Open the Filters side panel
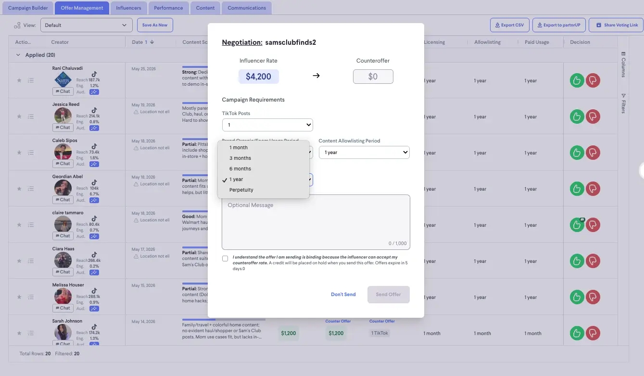644x376 pixels. tap(623, 103)
